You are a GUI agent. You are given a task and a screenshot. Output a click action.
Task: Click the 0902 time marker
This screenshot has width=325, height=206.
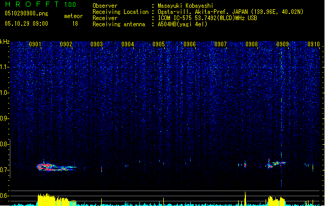pos(66,44)
